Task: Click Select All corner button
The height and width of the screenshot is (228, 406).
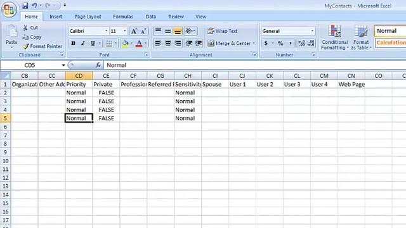Action: point(6,76)
